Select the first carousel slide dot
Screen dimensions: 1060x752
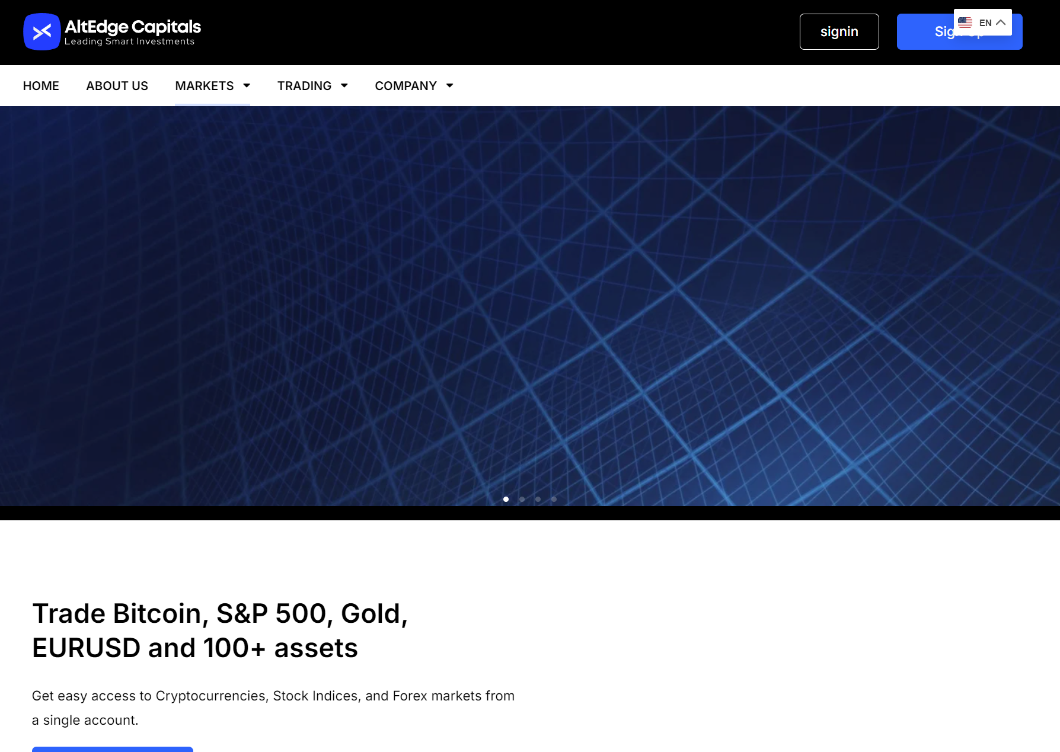pyautogui.click(x=506, y=499)
